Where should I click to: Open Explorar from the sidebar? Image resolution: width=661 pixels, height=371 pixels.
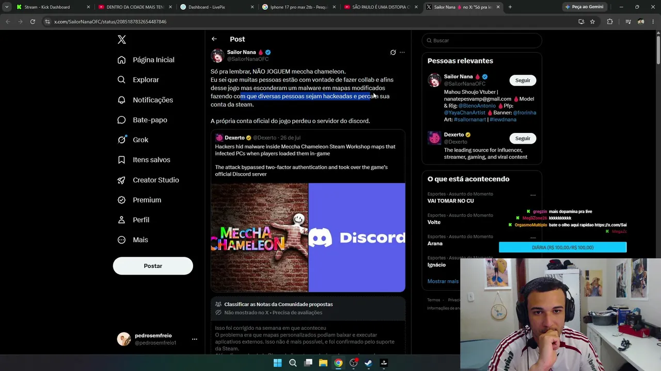138,80
